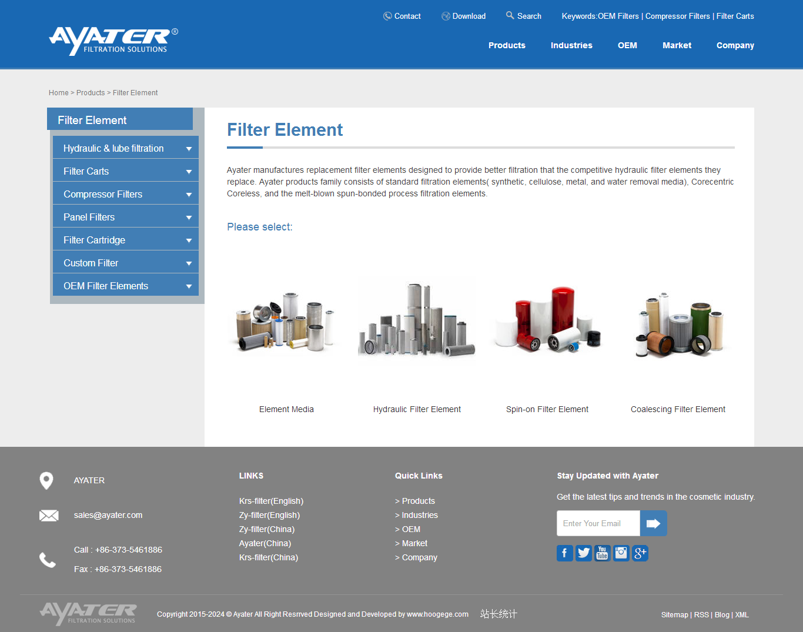This screenshot has width=803, height=632.
Task: Click the Contact link text
Action: click(407, 16)
